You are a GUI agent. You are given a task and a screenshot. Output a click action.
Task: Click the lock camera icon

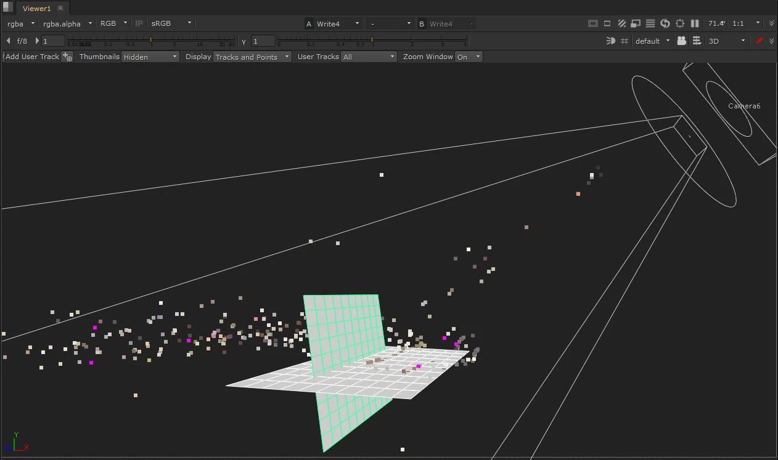coord(681,41)
